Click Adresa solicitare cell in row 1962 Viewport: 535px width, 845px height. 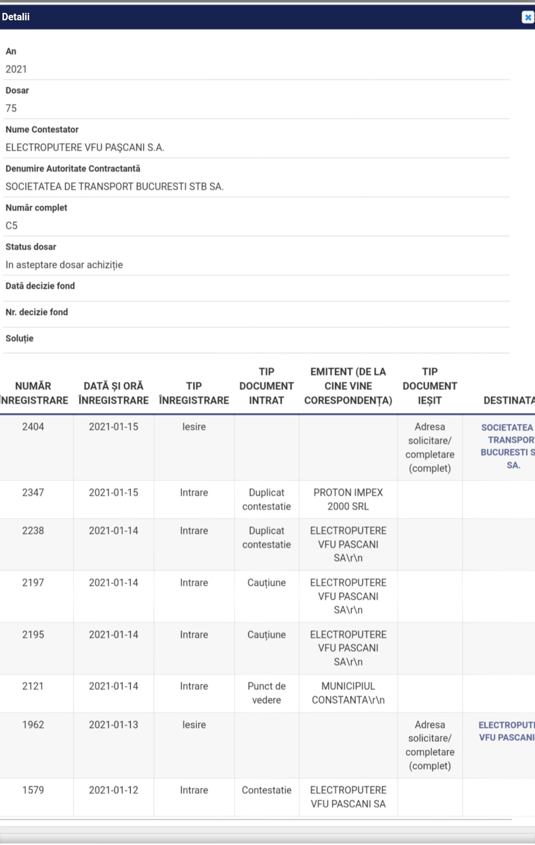point(430,745)
